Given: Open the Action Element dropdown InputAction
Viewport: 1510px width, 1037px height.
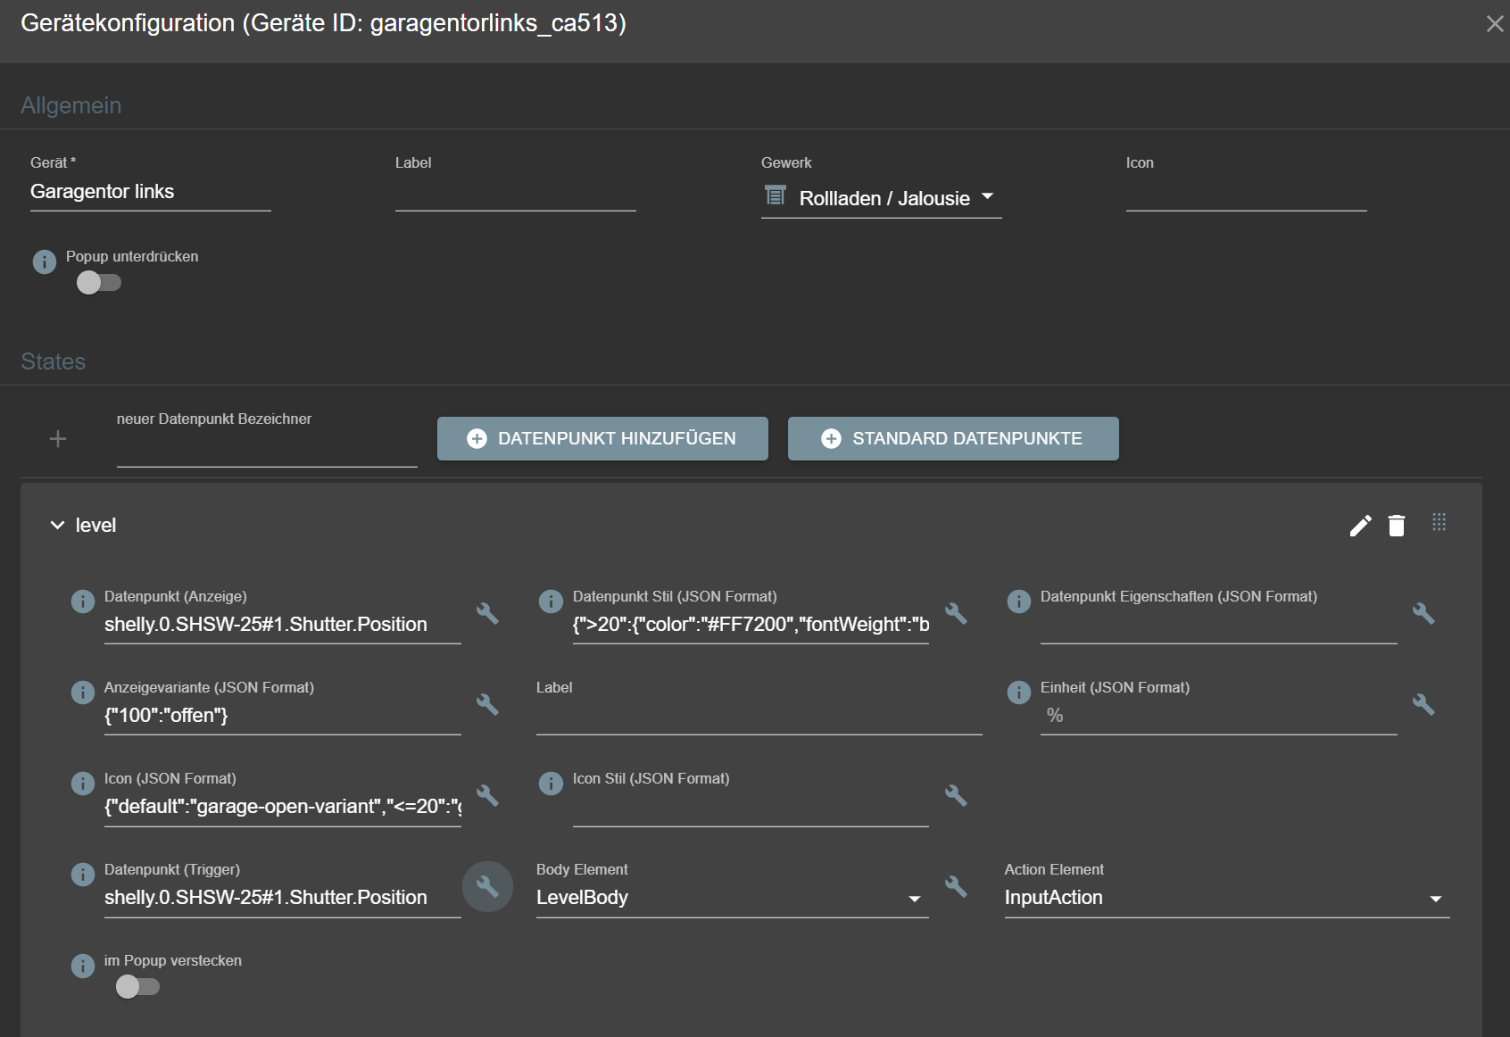Looking at the screenshot, I should pos(1227,898).
